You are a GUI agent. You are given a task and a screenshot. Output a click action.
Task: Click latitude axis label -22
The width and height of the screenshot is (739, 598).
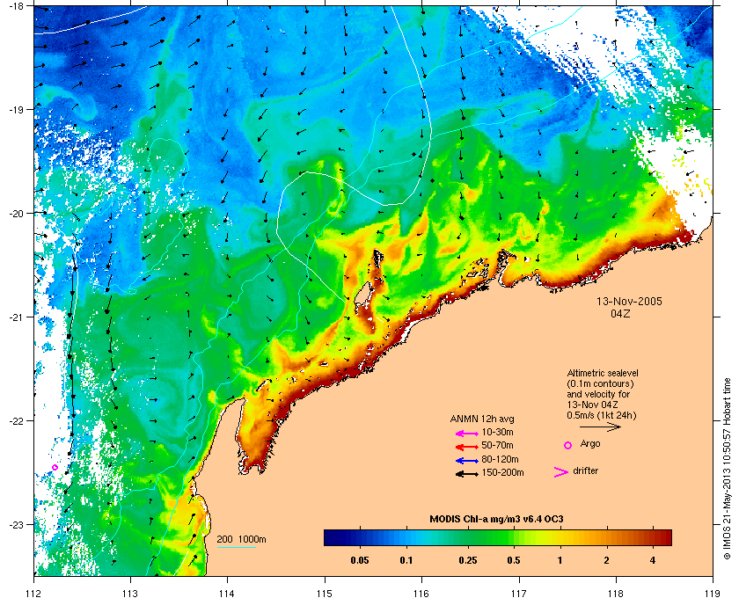click(x=17, y=420)
